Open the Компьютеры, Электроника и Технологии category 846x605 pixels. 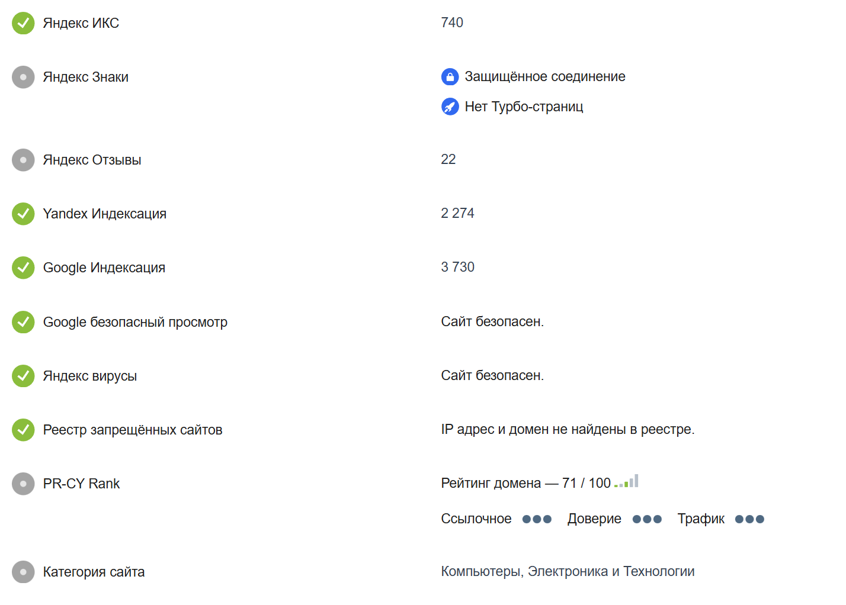pos(568,571)
